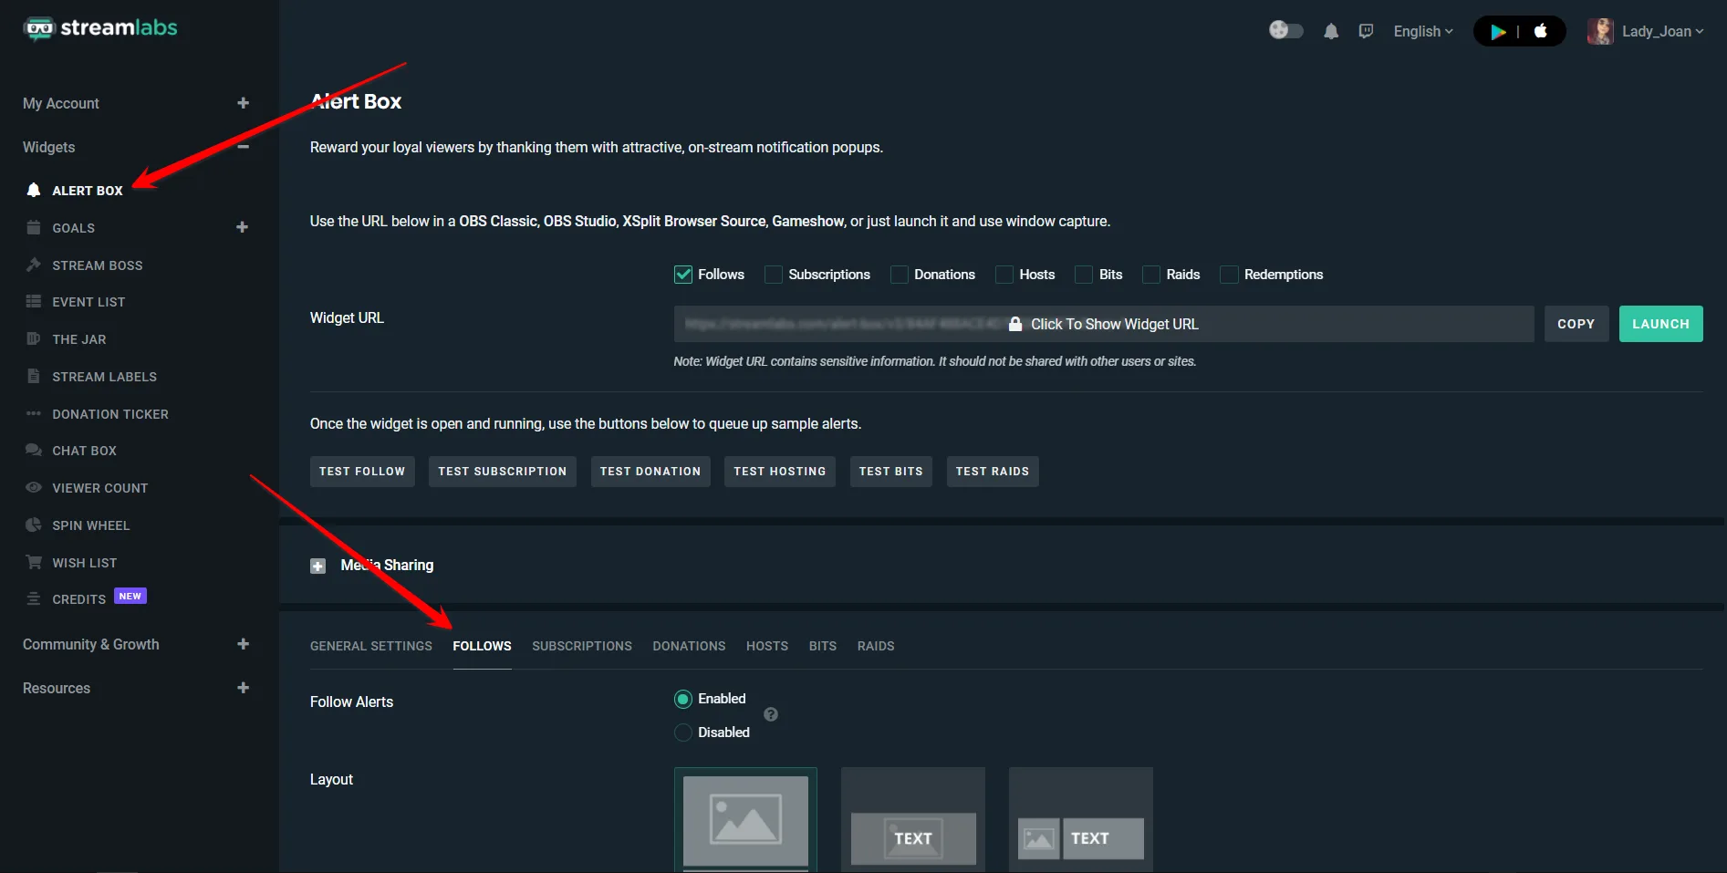Check the Redemptions checkbox
The image size is (1727, 873).
1230,275
